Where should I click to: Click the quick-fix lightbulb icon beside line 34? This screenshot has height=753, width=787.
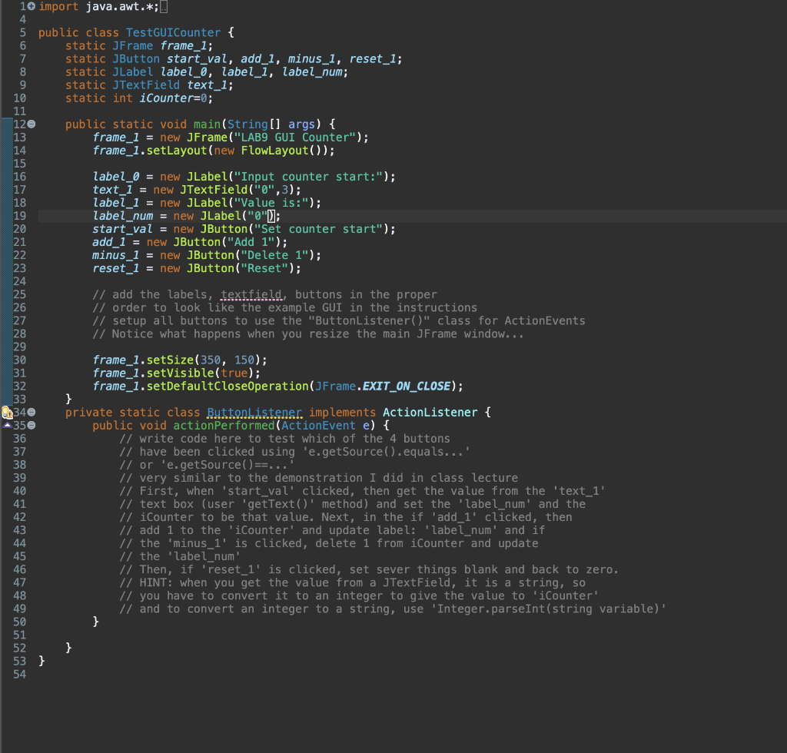[5, 412]
